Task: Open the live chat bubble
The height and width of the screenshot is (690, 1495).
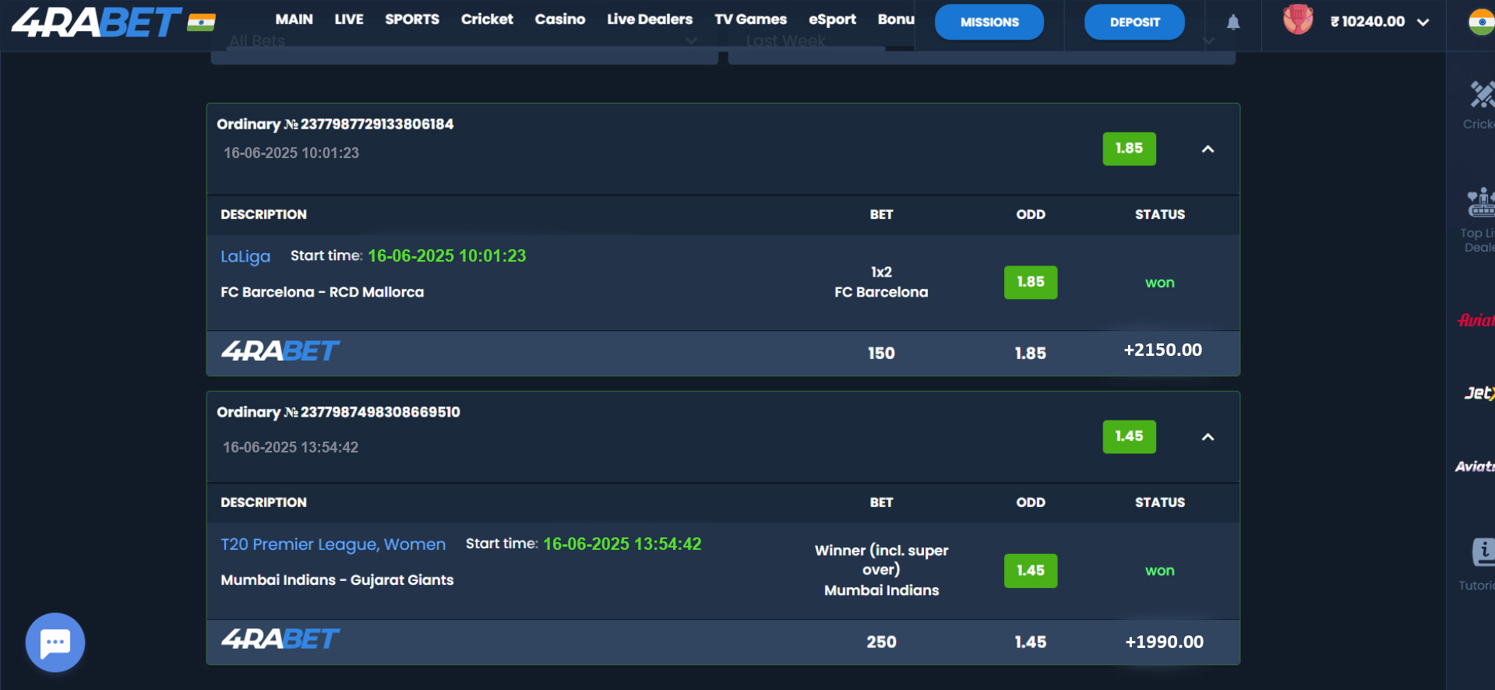Action: 55,642
